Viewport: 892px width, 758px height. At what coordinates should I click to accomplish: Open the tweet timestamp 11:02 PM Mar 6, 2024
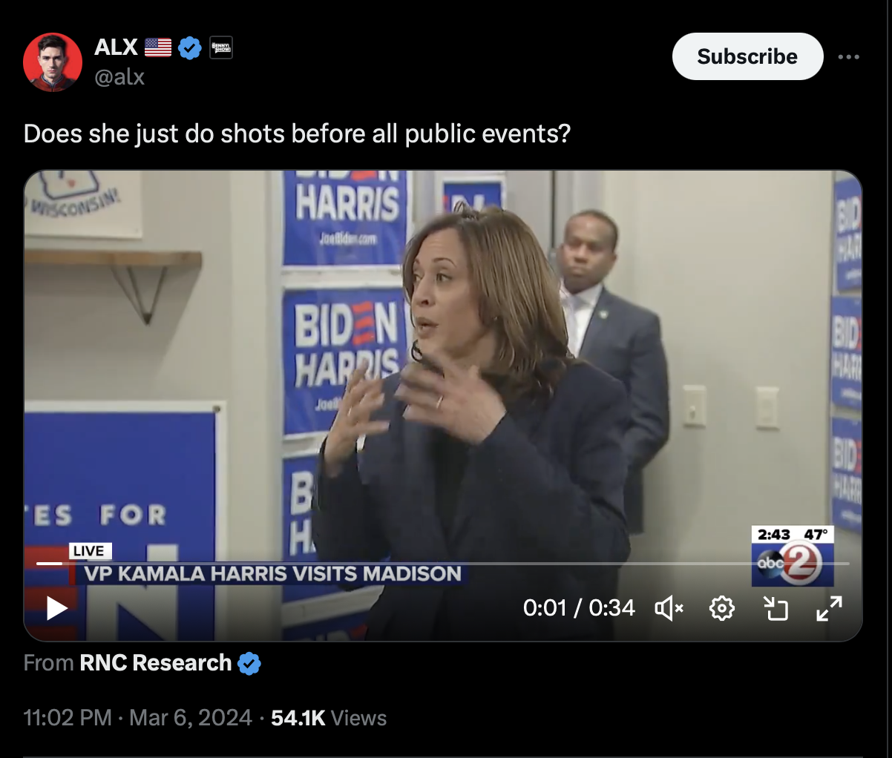tap(138, 718)
